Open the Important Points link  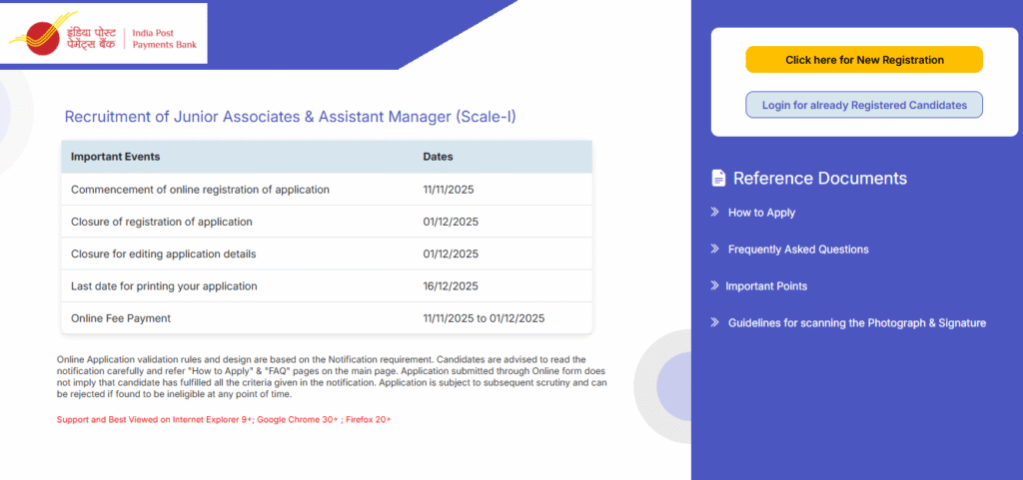[766, 286]
